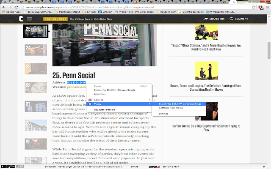Choose Search '801 E St. NW' on Google Maps

click(179, 104)
